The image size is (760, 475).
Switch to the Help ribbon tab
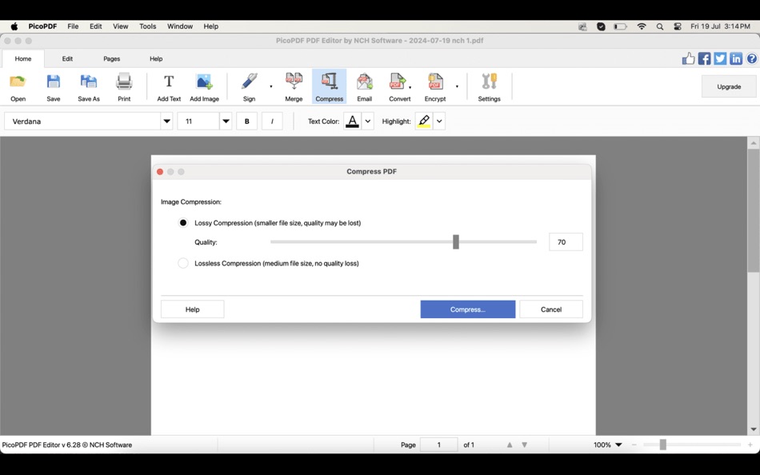click(156, 58)
